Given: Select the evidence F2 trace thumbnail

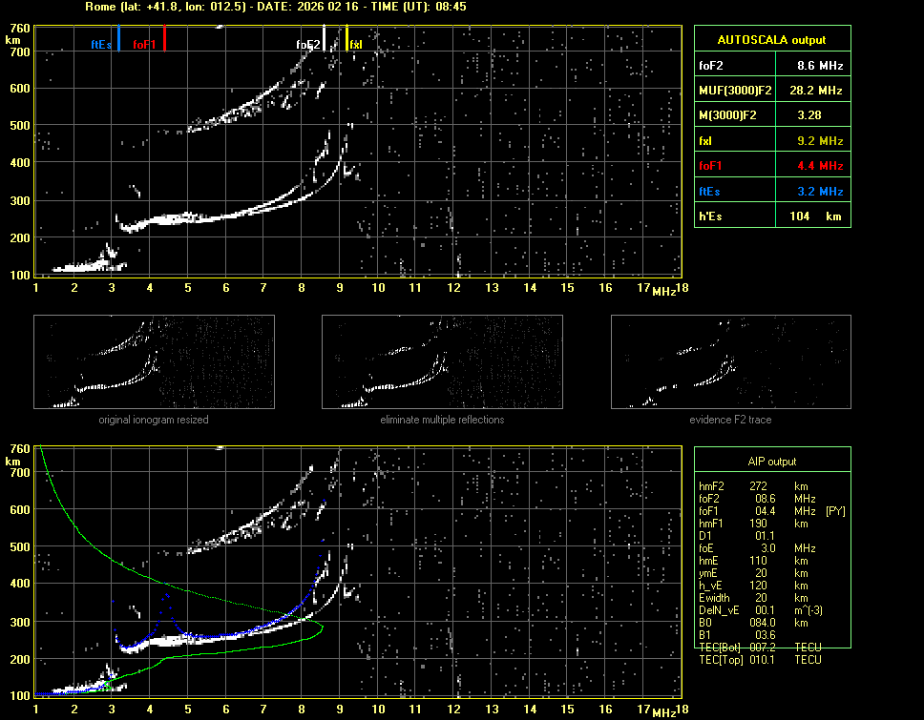Looking at the screenshot, I should pyautogui.click(x=730, y=362).
